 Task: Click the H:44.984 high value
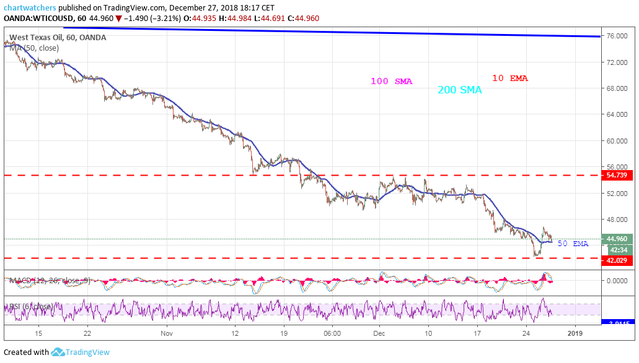tap(235, 19)
